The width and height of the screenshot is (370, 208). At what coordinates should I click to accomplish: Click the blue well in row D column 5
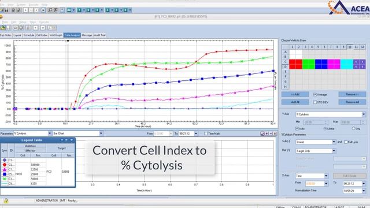[318, 67]
